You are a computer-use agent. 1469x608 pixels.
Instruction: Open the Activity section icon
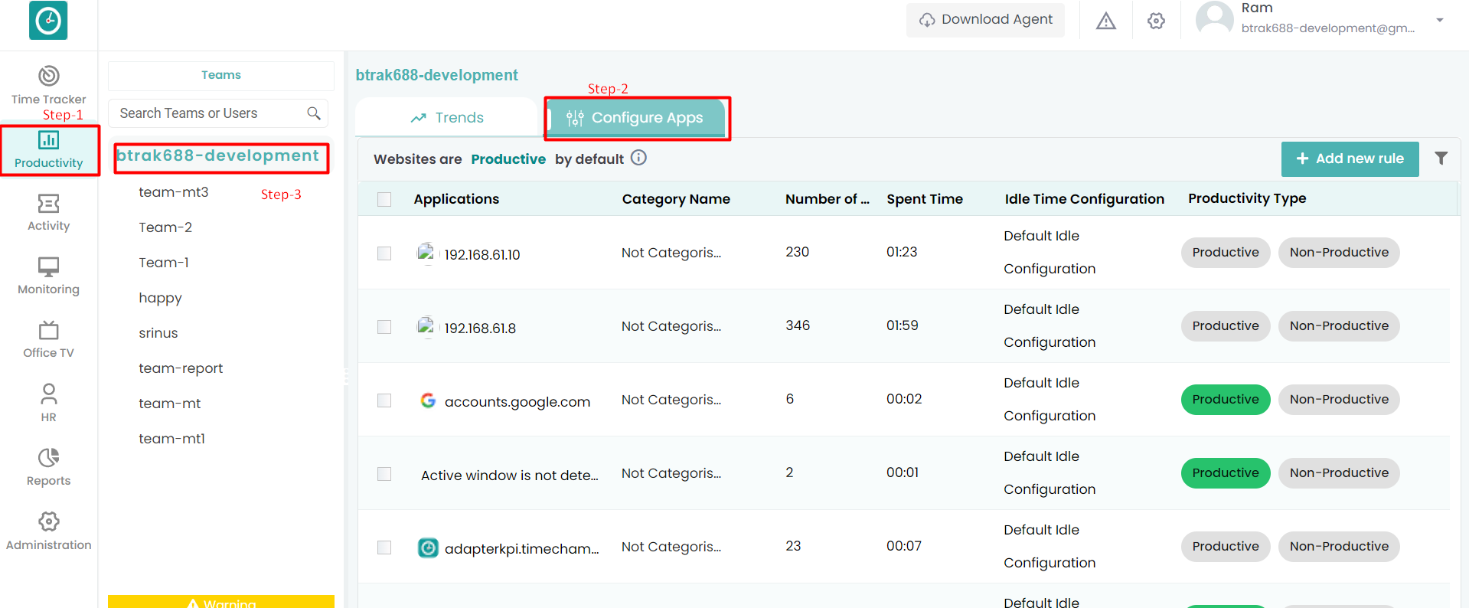point(49,204)
